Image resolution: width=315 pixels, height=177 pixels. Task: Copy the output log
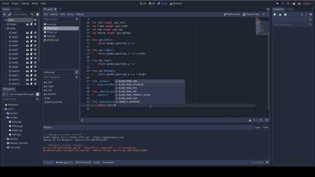pyautogui.click(x=257, y=127)
